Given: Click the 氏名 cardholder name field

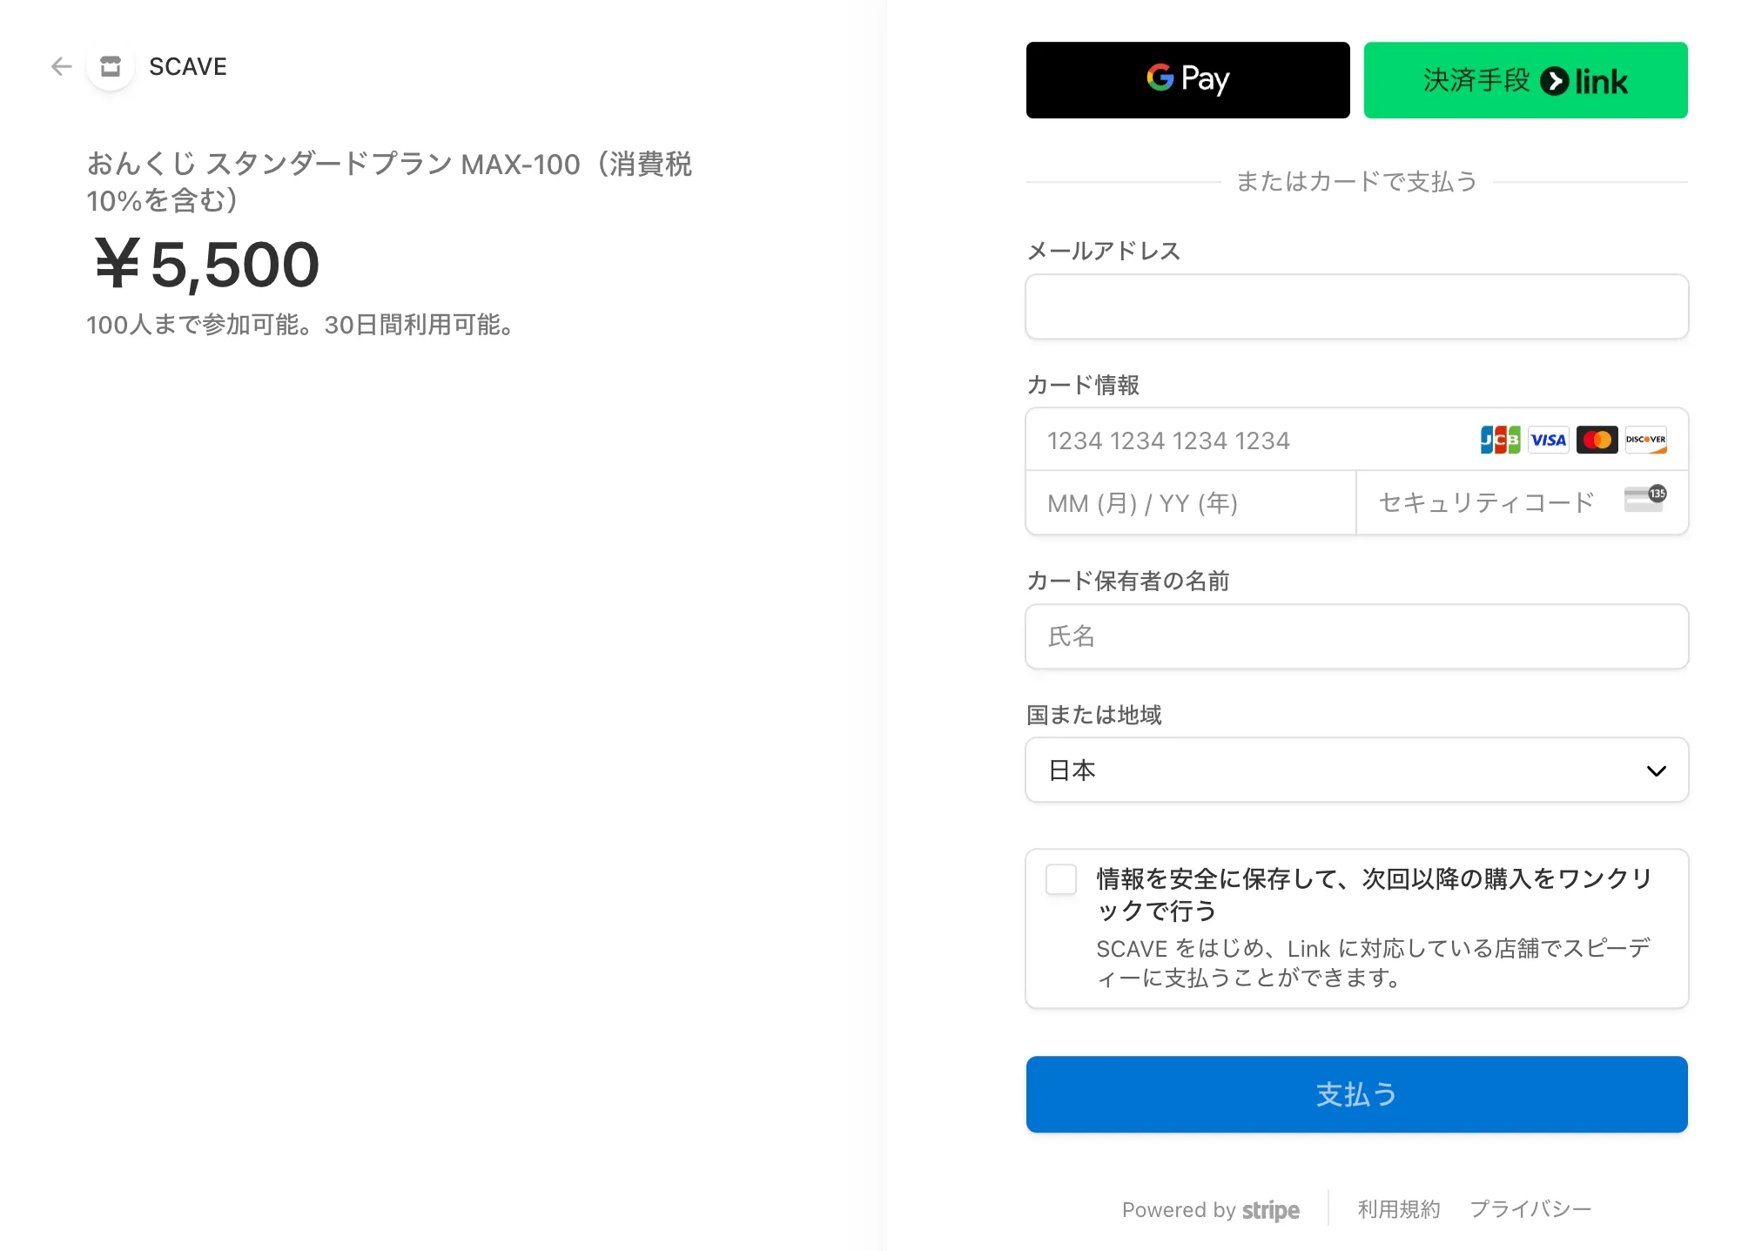Looking at the screenshot, I should point(1356,636).
